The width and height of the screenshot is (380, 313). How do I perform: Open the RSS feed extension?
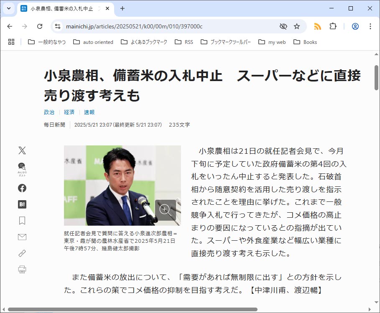coord(317,26)
